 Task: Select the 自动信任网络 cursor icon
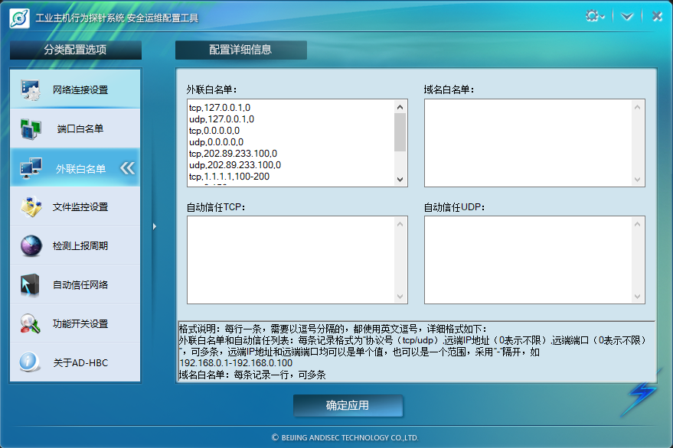pos(31,284)
